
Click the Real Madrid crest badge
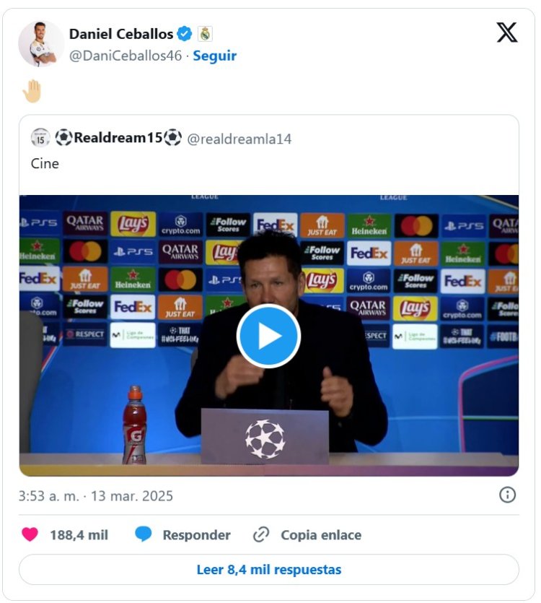pyautogui.click(x=205, y=34)
